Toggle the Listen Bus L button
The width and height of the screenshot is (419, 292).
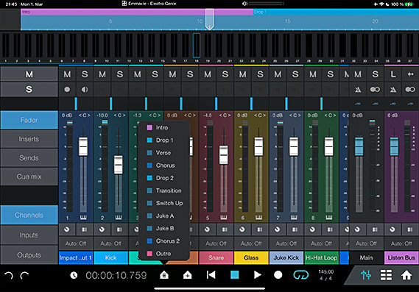[392, 74]
